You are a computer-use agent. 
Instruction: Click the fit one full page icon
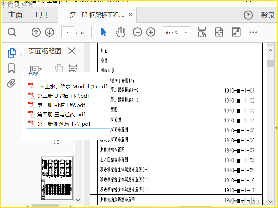pyautogui.click(x=219, y=32)
